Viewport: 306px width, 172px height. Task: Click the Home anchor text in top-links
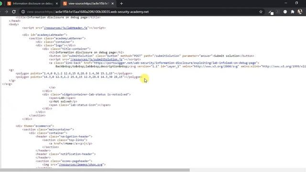69,144
